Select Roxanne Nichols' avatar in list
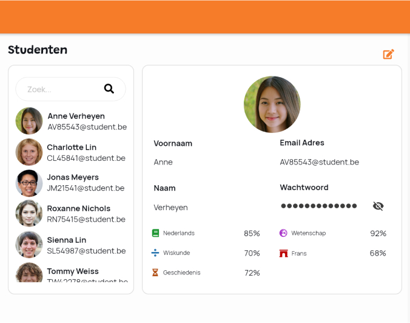This screenshot has height=323, width=410. pyautogui.click(x=29, y=213)
